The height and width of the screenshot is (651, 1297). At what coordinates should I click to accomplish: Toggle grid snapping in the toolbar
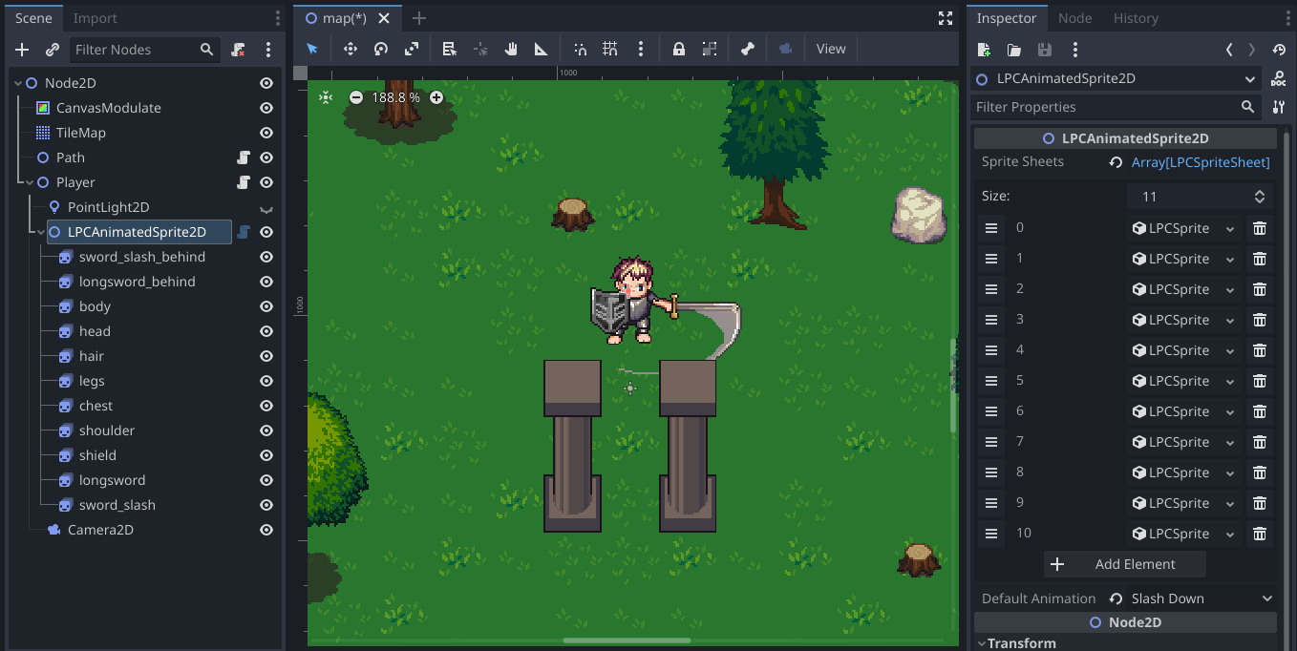click(610, 49)
